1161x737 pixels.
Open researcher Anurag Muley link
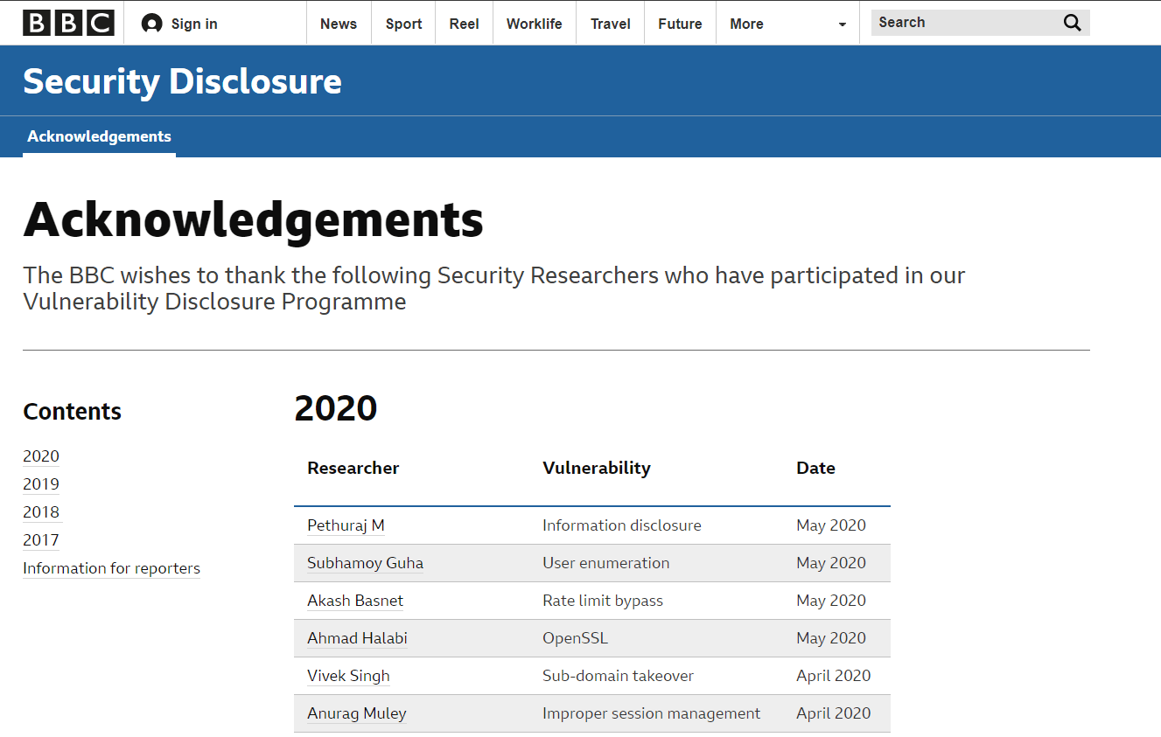point(357,713)
